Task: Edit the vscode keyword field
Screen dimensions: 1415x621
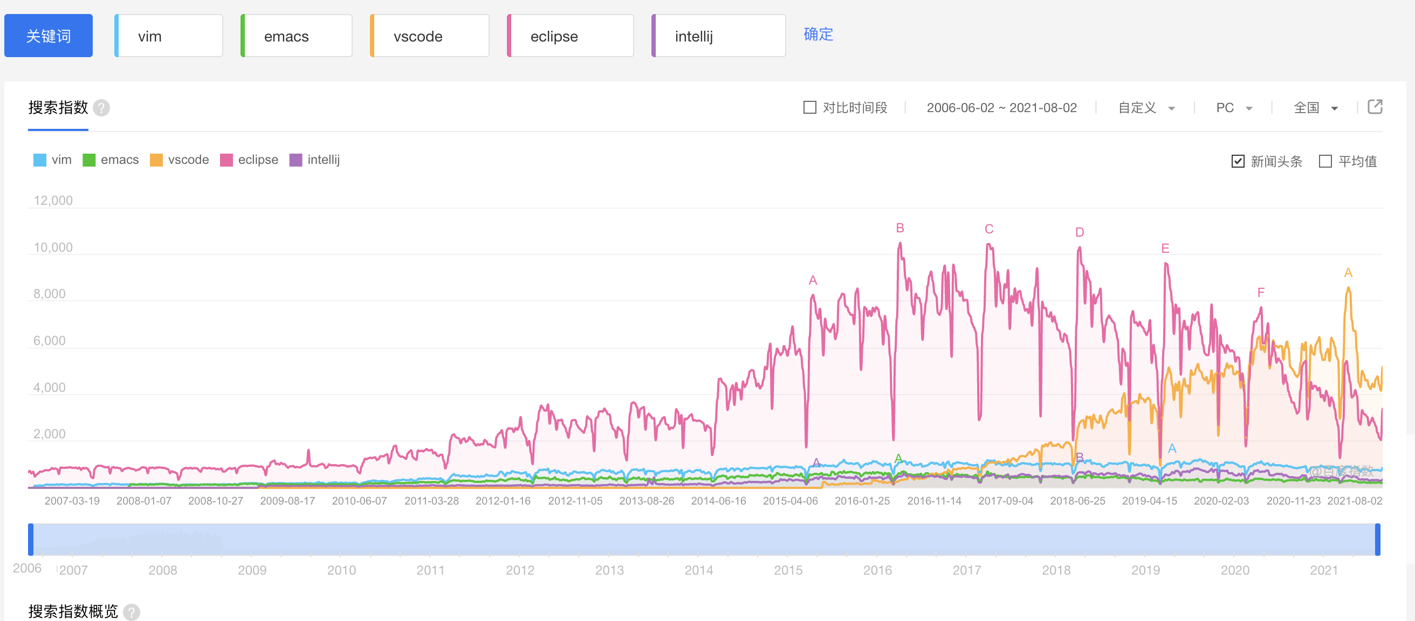Action: 430,36
